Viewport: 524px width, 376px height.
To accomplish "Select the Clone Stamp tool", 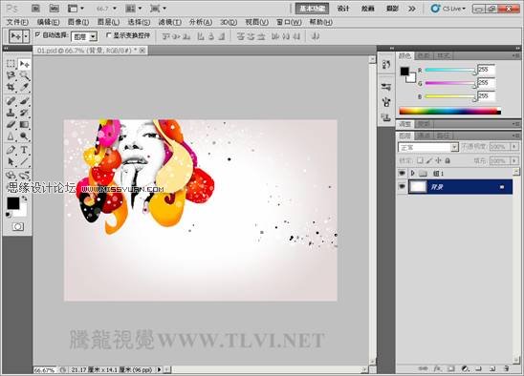I will 11,113.
